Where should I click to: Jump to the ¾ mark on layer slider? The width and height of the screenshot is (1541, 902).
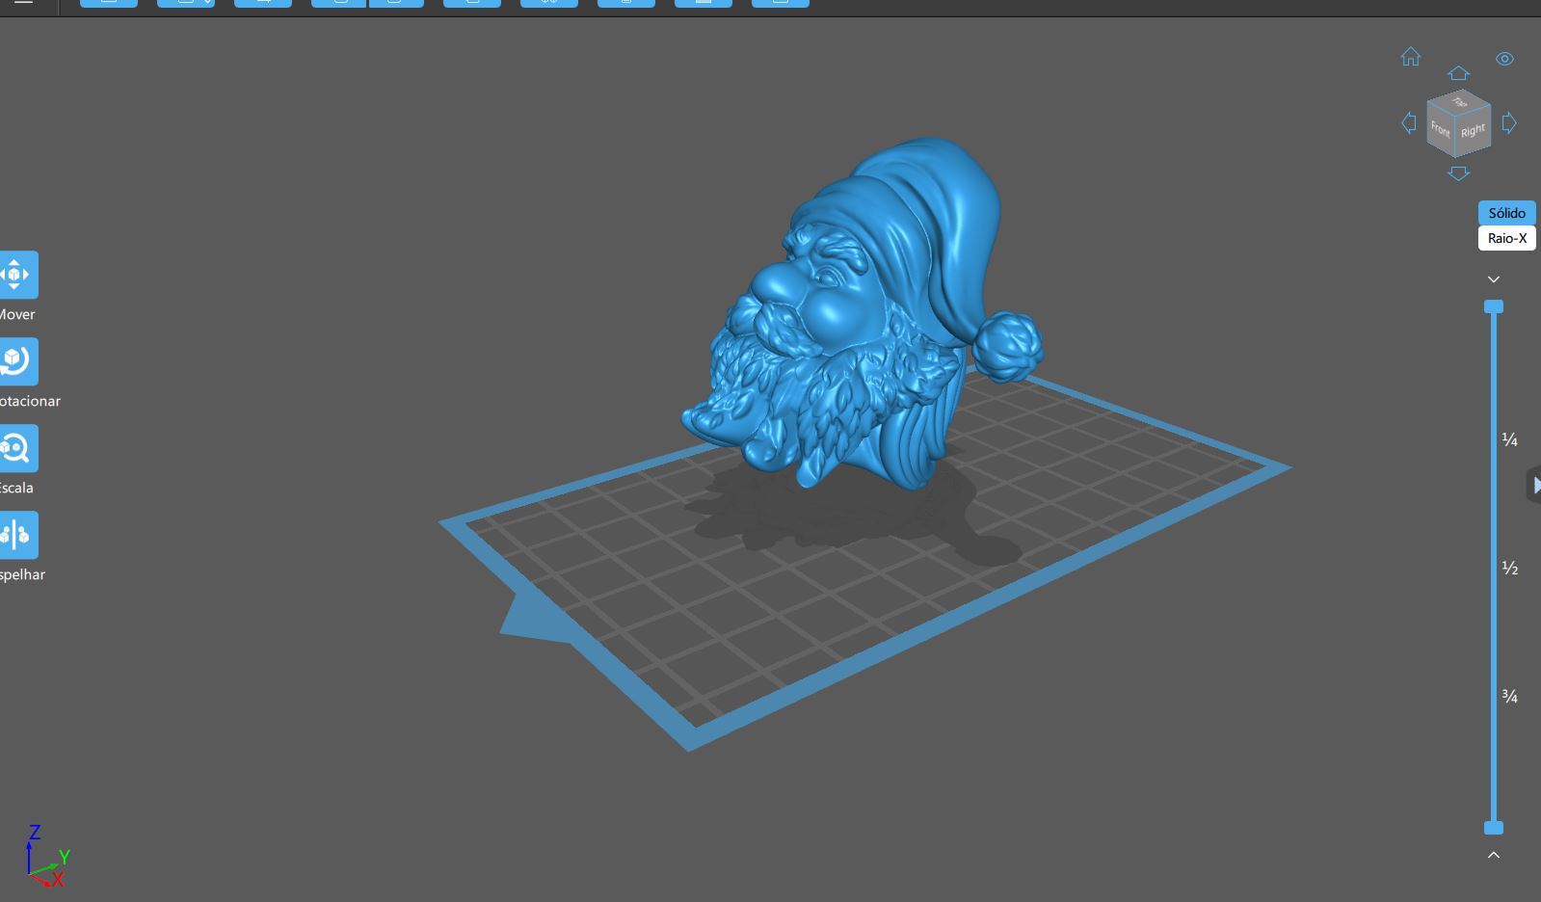pyautogui.click(x=1510, y=697)
